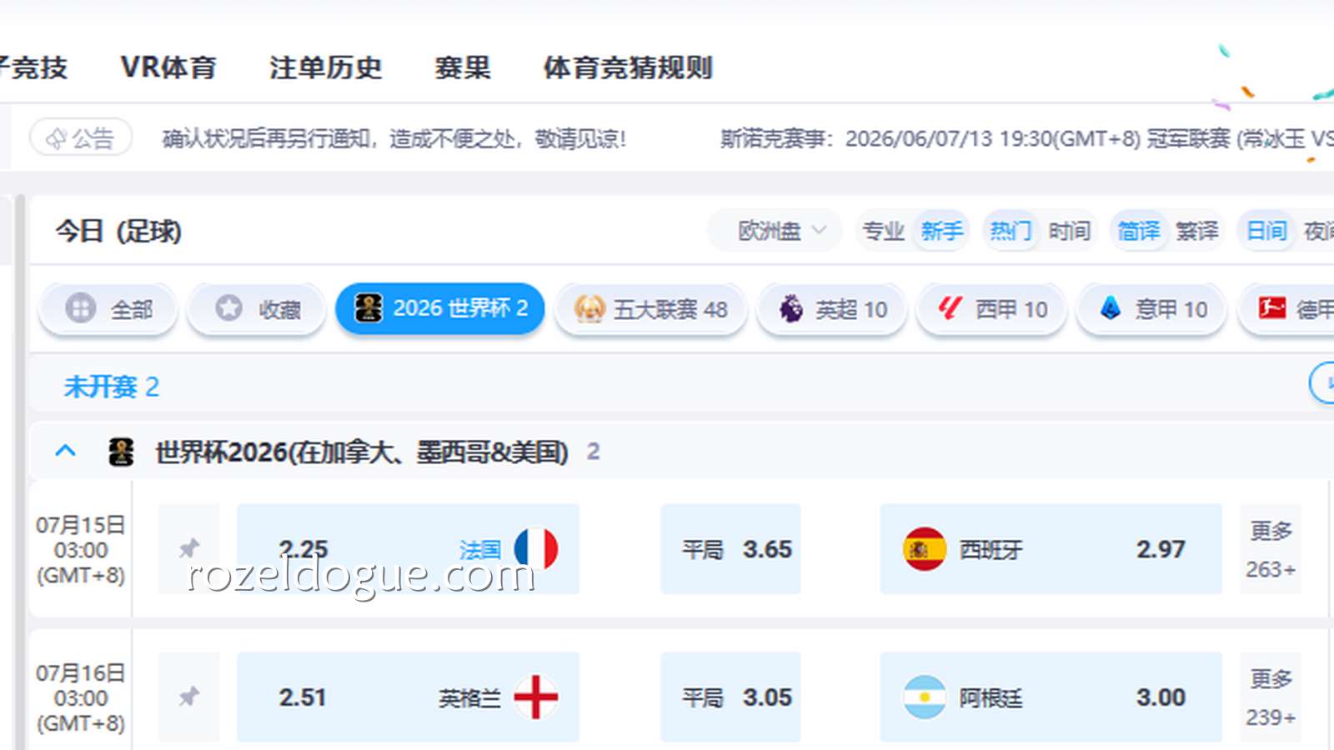Click the 07月15日 03:00 match time
This screenshot has width=1334, height=750.
click(x=81, y=550)
